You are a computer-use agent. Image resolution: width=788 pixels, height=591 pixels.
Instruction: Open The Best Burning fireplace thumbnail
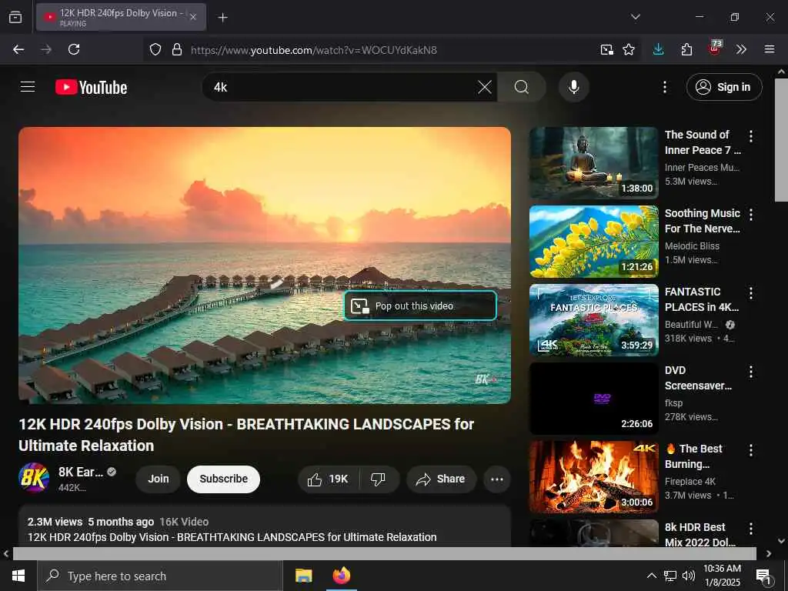pos(593,477)
